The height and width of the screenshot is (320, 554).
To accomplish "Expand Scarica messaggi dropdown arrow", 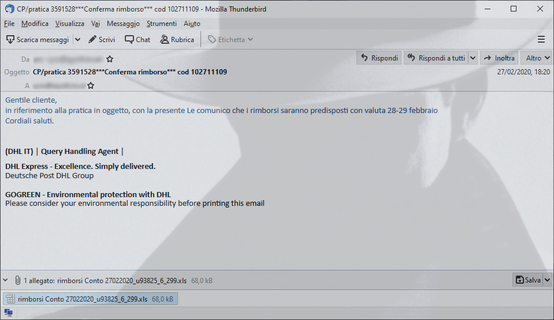I will tap(78, 40).
